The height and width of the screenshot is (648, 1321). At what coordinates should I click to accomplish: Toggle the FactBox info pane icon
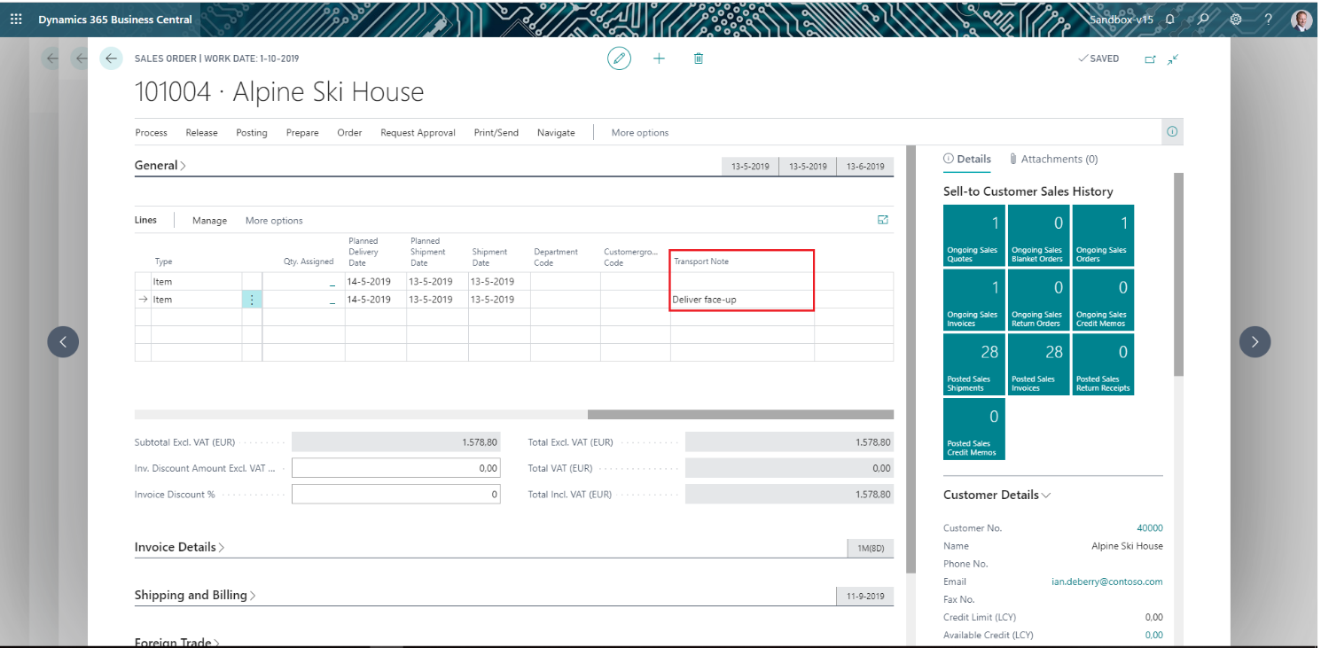pyautogui.click(x=1172, y=132)
